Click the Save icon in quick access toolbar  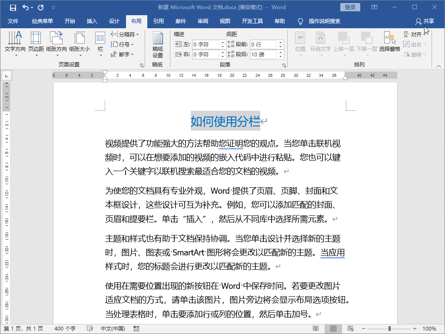(13, 7)
